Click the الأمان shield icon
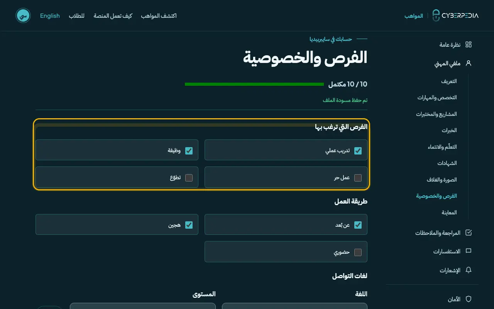This screenshot has height=309, width=494. [x=469, y=299]
